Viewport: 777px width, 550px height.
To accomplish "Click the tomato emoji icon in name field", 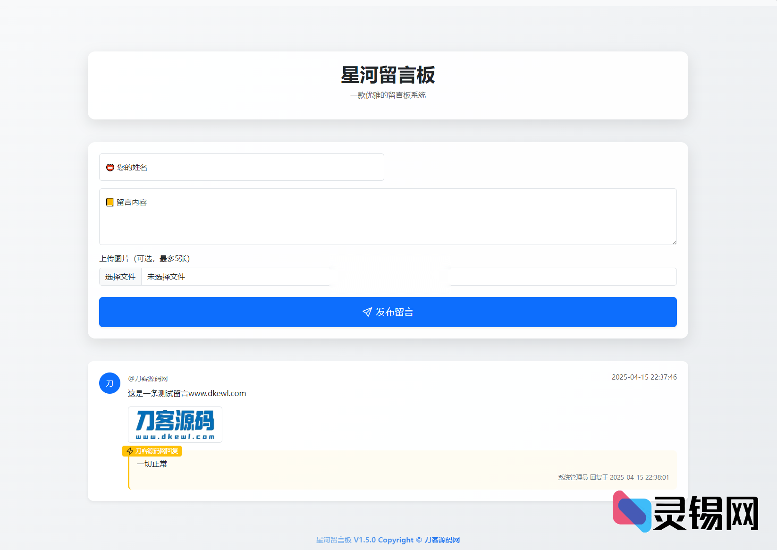I will click(x=110, y=167).
